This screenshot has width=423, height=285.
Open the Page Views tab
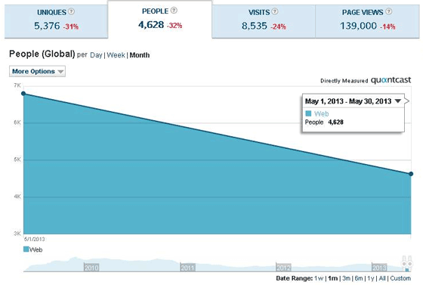(x=367, y=21)
